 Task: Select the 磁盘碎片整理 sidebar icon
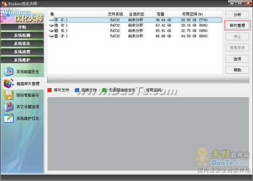coord(9,83)
